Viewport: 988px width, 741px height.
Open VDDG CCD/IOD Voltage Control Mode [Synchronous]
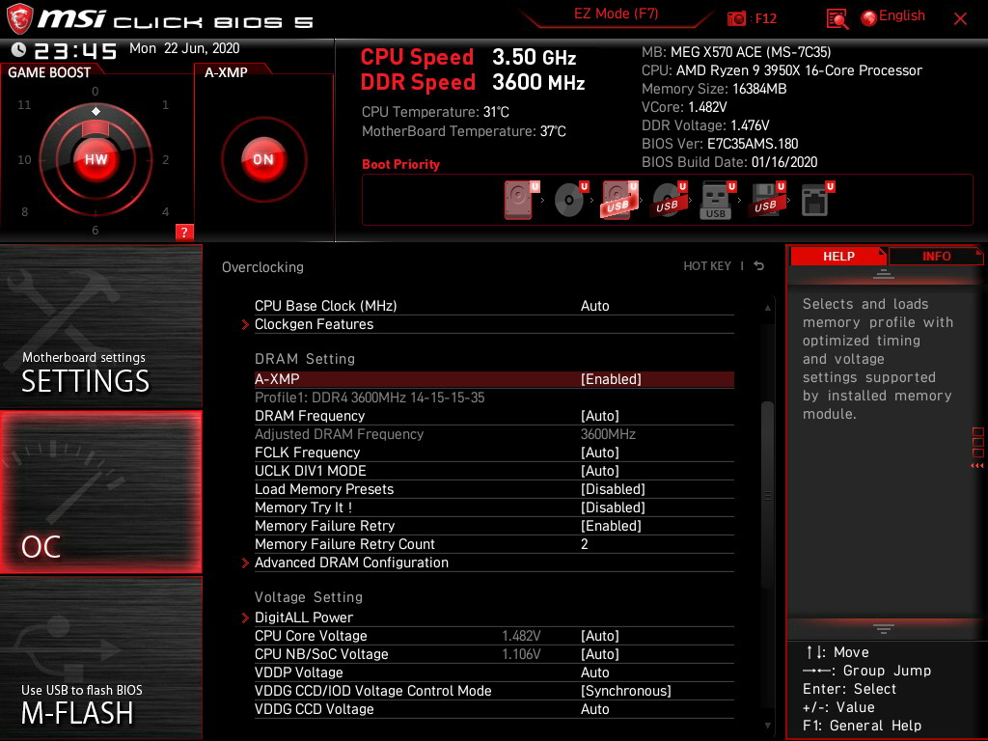point(494,690)
